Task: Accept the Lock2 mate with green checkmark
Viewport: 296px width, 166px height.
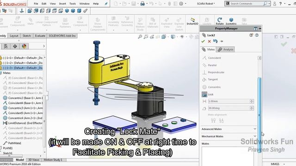Action: [203, 41]
